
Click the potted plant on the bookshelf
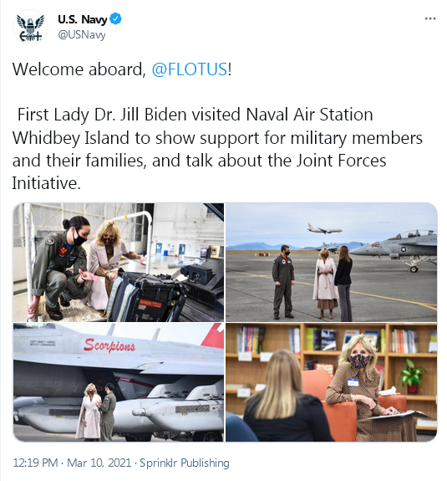pyautogui.click(x=413, y=376)
